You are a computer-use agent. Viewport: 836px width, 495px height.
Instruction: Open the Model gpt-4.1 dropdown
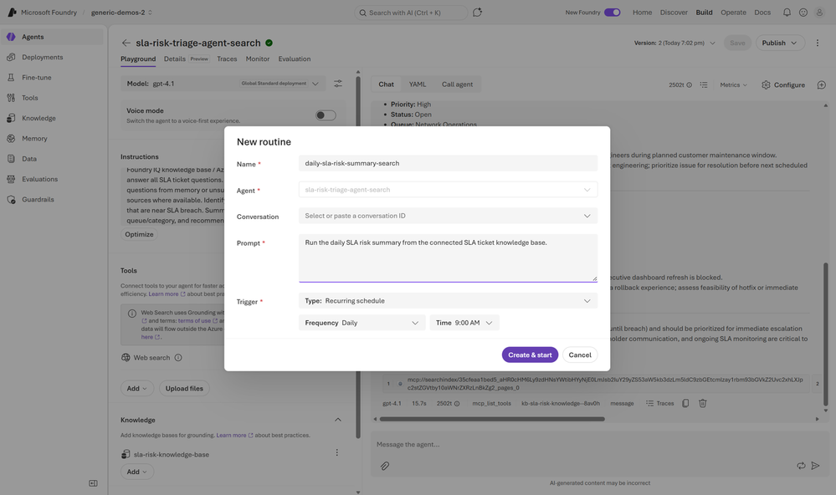[223, 84]
